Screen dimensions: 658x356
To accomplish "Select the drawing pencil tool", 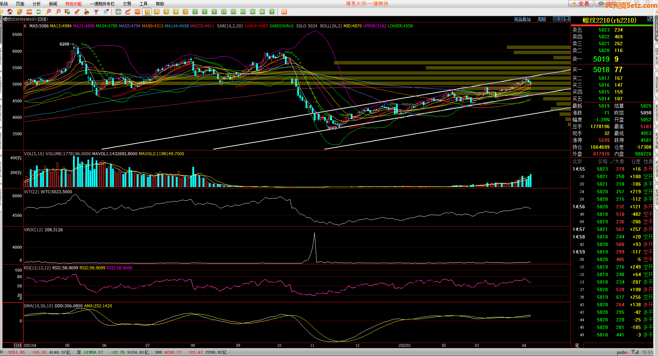I will [x=77, y=12].
